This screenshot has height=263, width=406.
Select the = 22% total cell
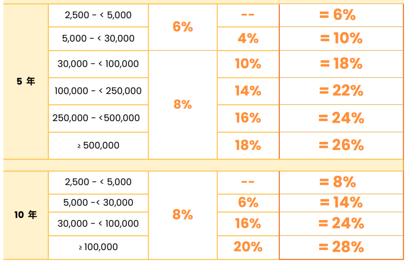[341, 91]
